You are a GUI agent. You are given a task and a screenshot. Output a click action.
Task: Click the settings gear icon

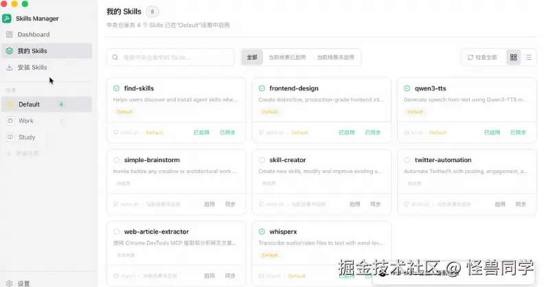[x=10, y=284]
